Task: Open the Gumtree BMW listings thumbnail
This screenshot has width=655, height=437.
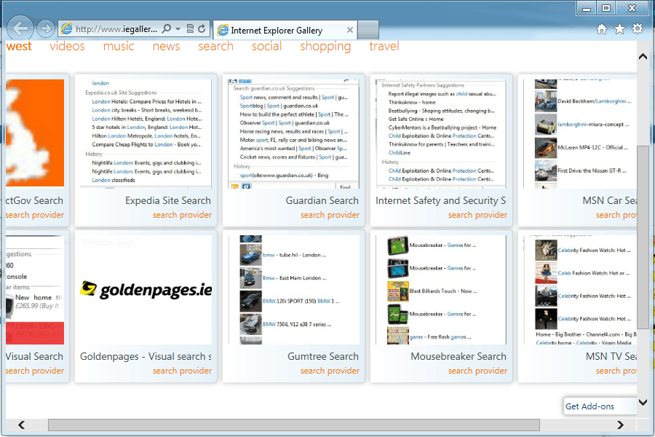Action: [x=294, y=290]
